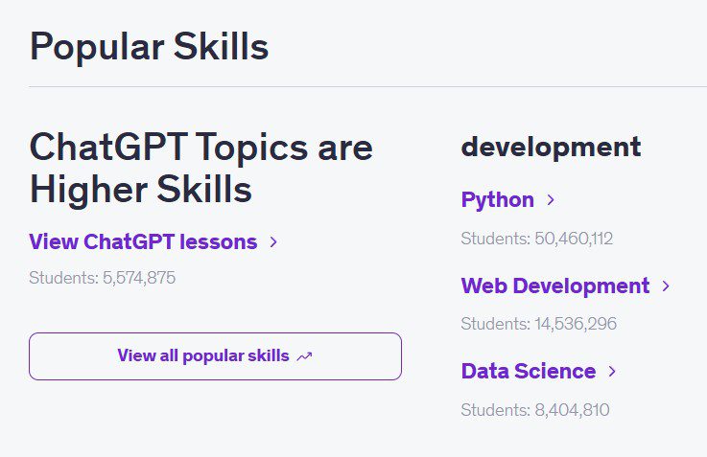Click the Higher Skills text in the headline
The width and height of the screenshot is (707, 457).
coord(140,190)
